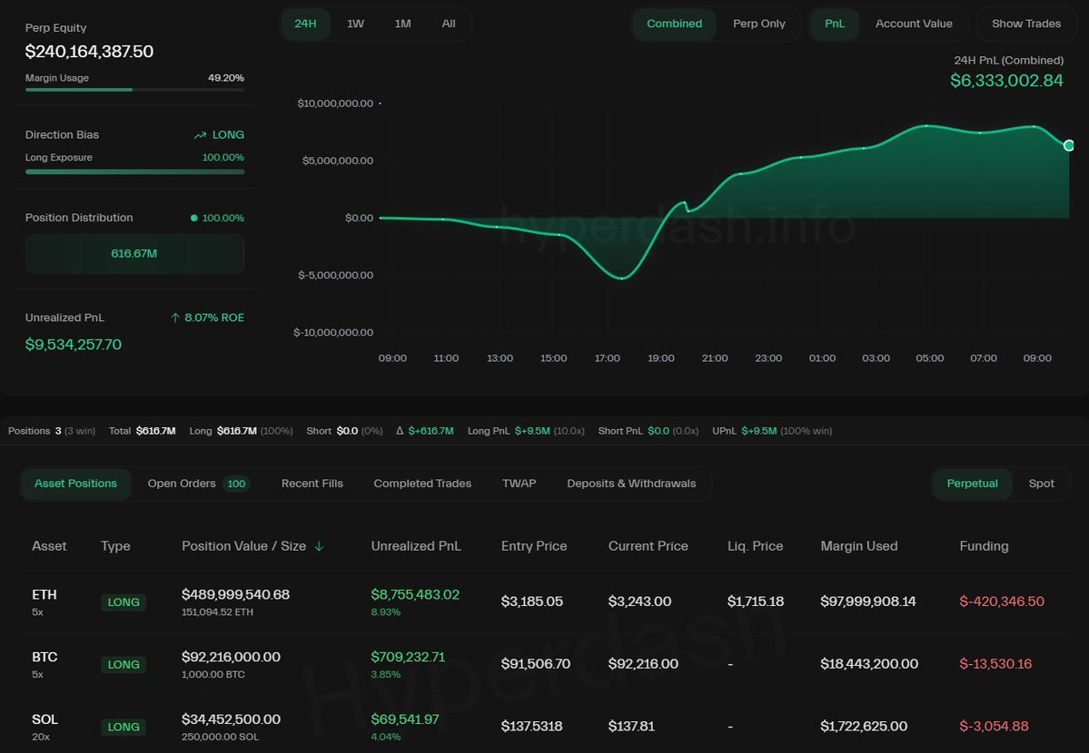Switch positions view to Spot
The image size is (1089, 753).
point(1041,484)
